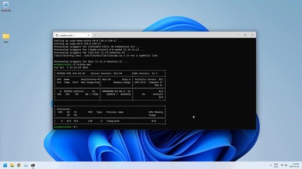Launch Google Chrome from the taskbar
The image size is (302, 169).
19,165
